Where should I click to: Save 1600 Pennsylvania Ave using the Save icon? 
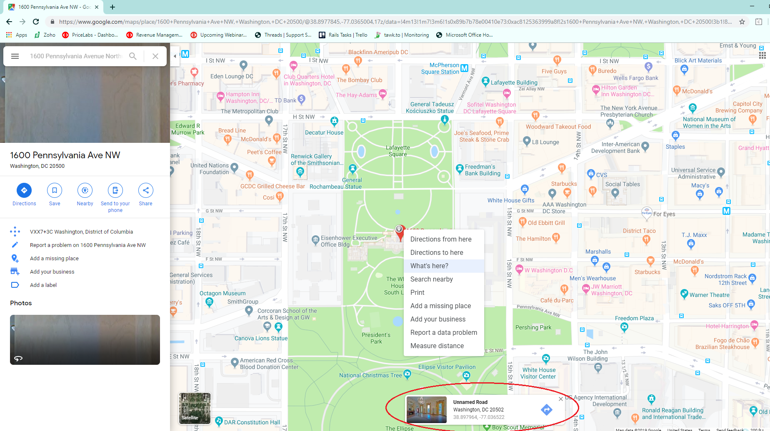click(x=54, y=190)
